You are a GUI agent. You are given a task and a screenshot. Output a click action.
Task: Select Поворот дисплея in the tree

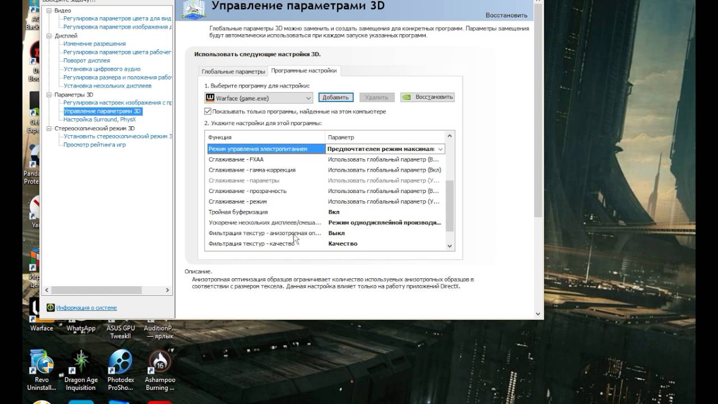pos(86,61)
